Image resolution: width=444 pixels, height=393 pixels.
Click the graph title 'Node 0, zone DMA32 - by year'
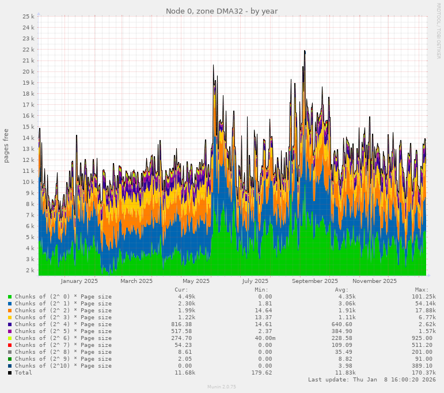(x=222, y=11)
